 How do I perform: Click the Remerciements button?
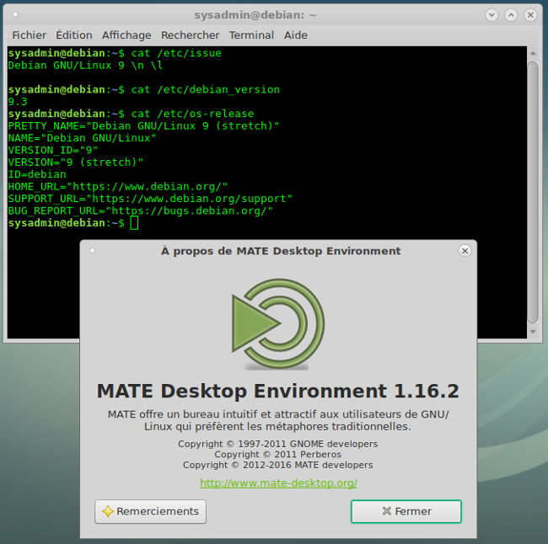[x=150, y=511]
